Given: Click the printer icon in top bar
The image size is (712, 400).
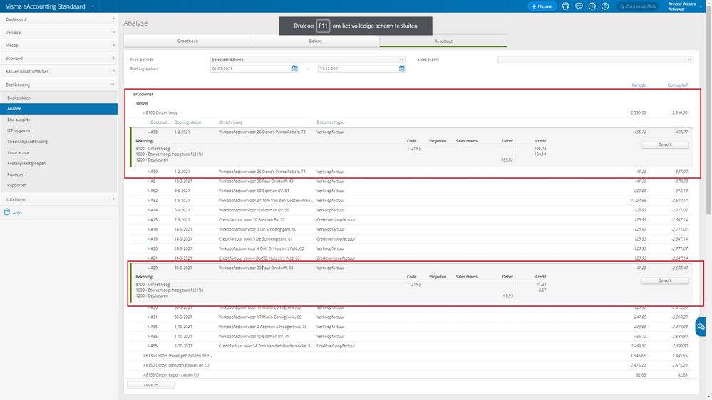Looking at the screenshot, I should pos(566,6).
